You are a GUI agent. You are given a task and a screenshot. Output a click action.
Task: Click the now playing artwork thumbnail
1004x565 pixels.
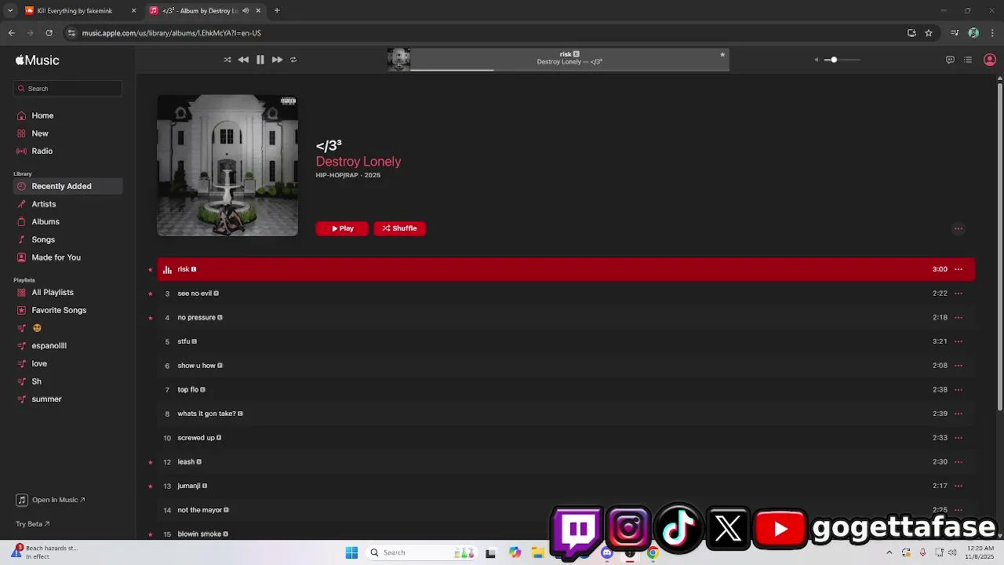tap(398, 60)
